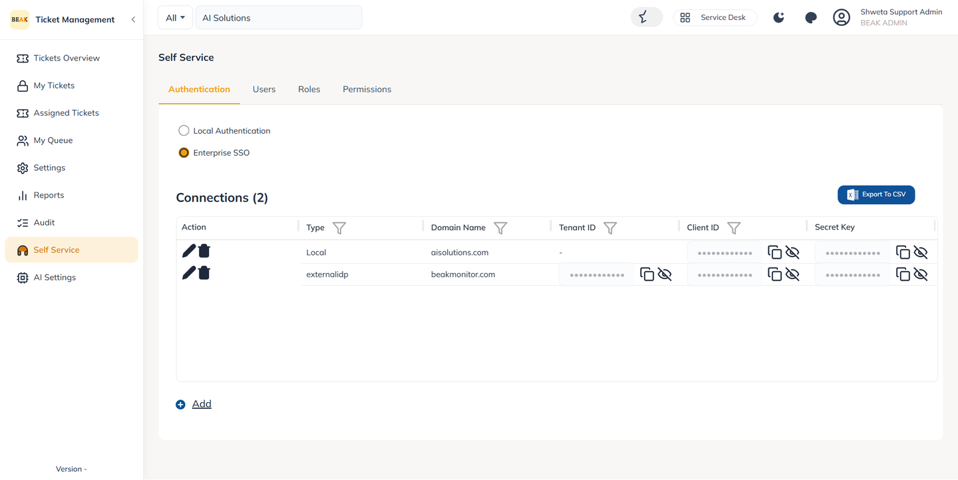958x480 pixels.
Task: Copy Secret Key of the externalidp row
Action: click(x=903, y=274)
